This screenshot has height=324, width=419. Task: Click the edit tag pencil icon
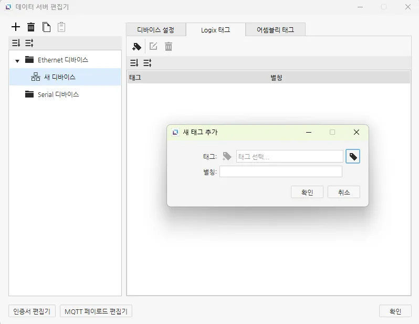[153, 47]
